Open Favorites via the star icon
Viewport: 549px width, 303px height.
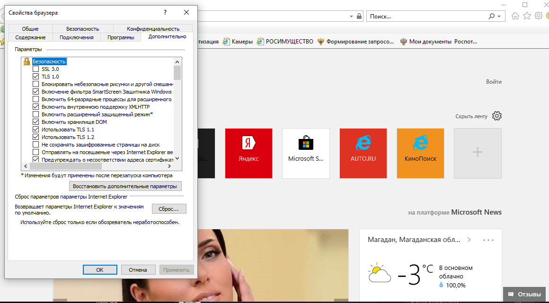(527, 16)
